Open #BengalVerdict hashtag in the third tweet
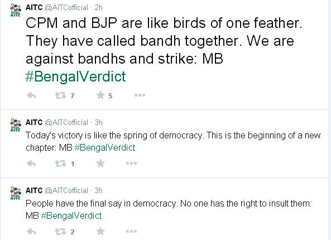 click(71, 216)
